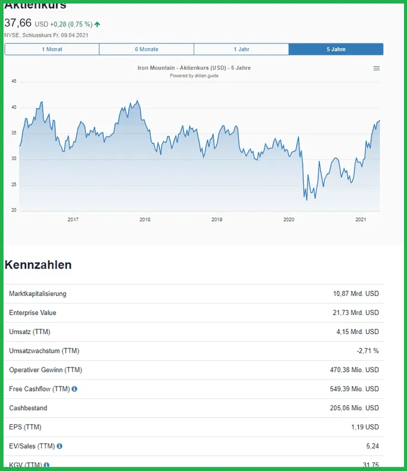Image resolution: width=407 pixels, height=471 pixels.
Task: Click the value 10,87 Mrd. USD
Action: pos(356,294)
